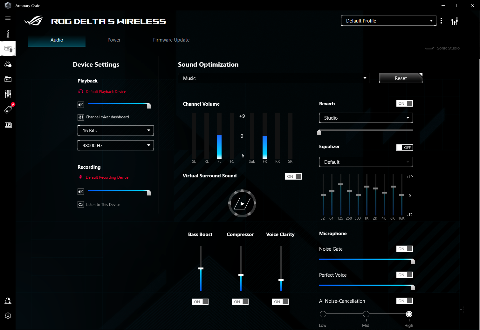The height and width of the screenshot is (330, 480).
Task: Click the 125 Hz equalizer band slider
Action: pyautogui.click(x=341, y=195)
